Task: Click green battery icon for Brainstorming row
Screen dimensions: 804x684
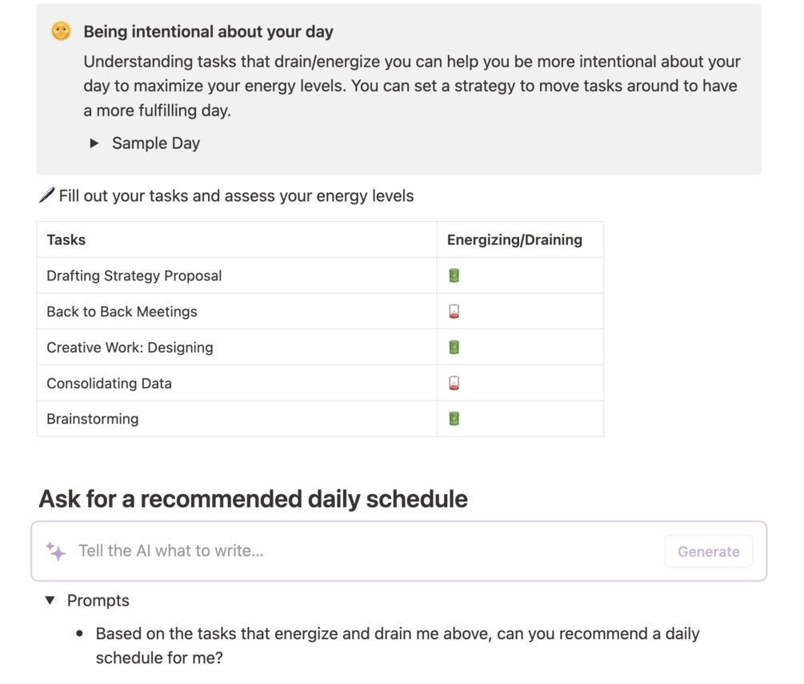Action: pos(454,419)
